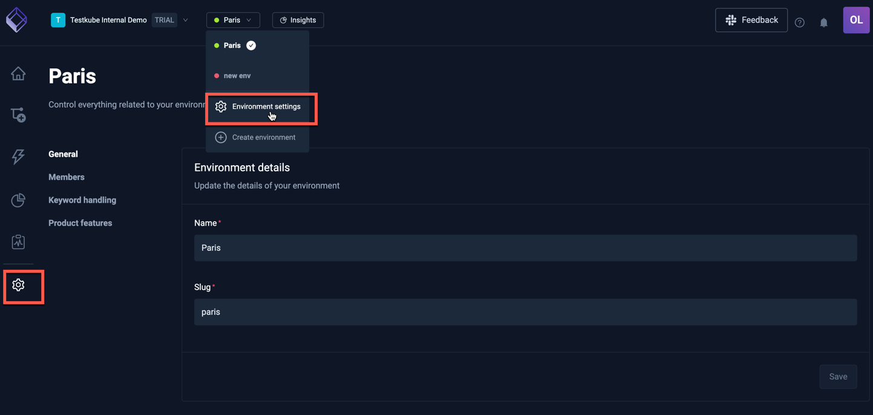Collapse the Paris environment dropdown
The height and width of the screenshot is (415, 873).
[233, 20]
